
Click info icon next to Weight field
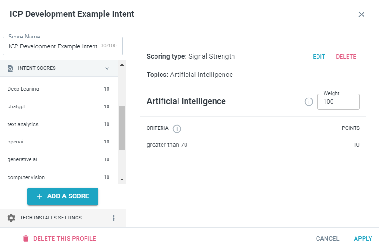coord(309,102)
